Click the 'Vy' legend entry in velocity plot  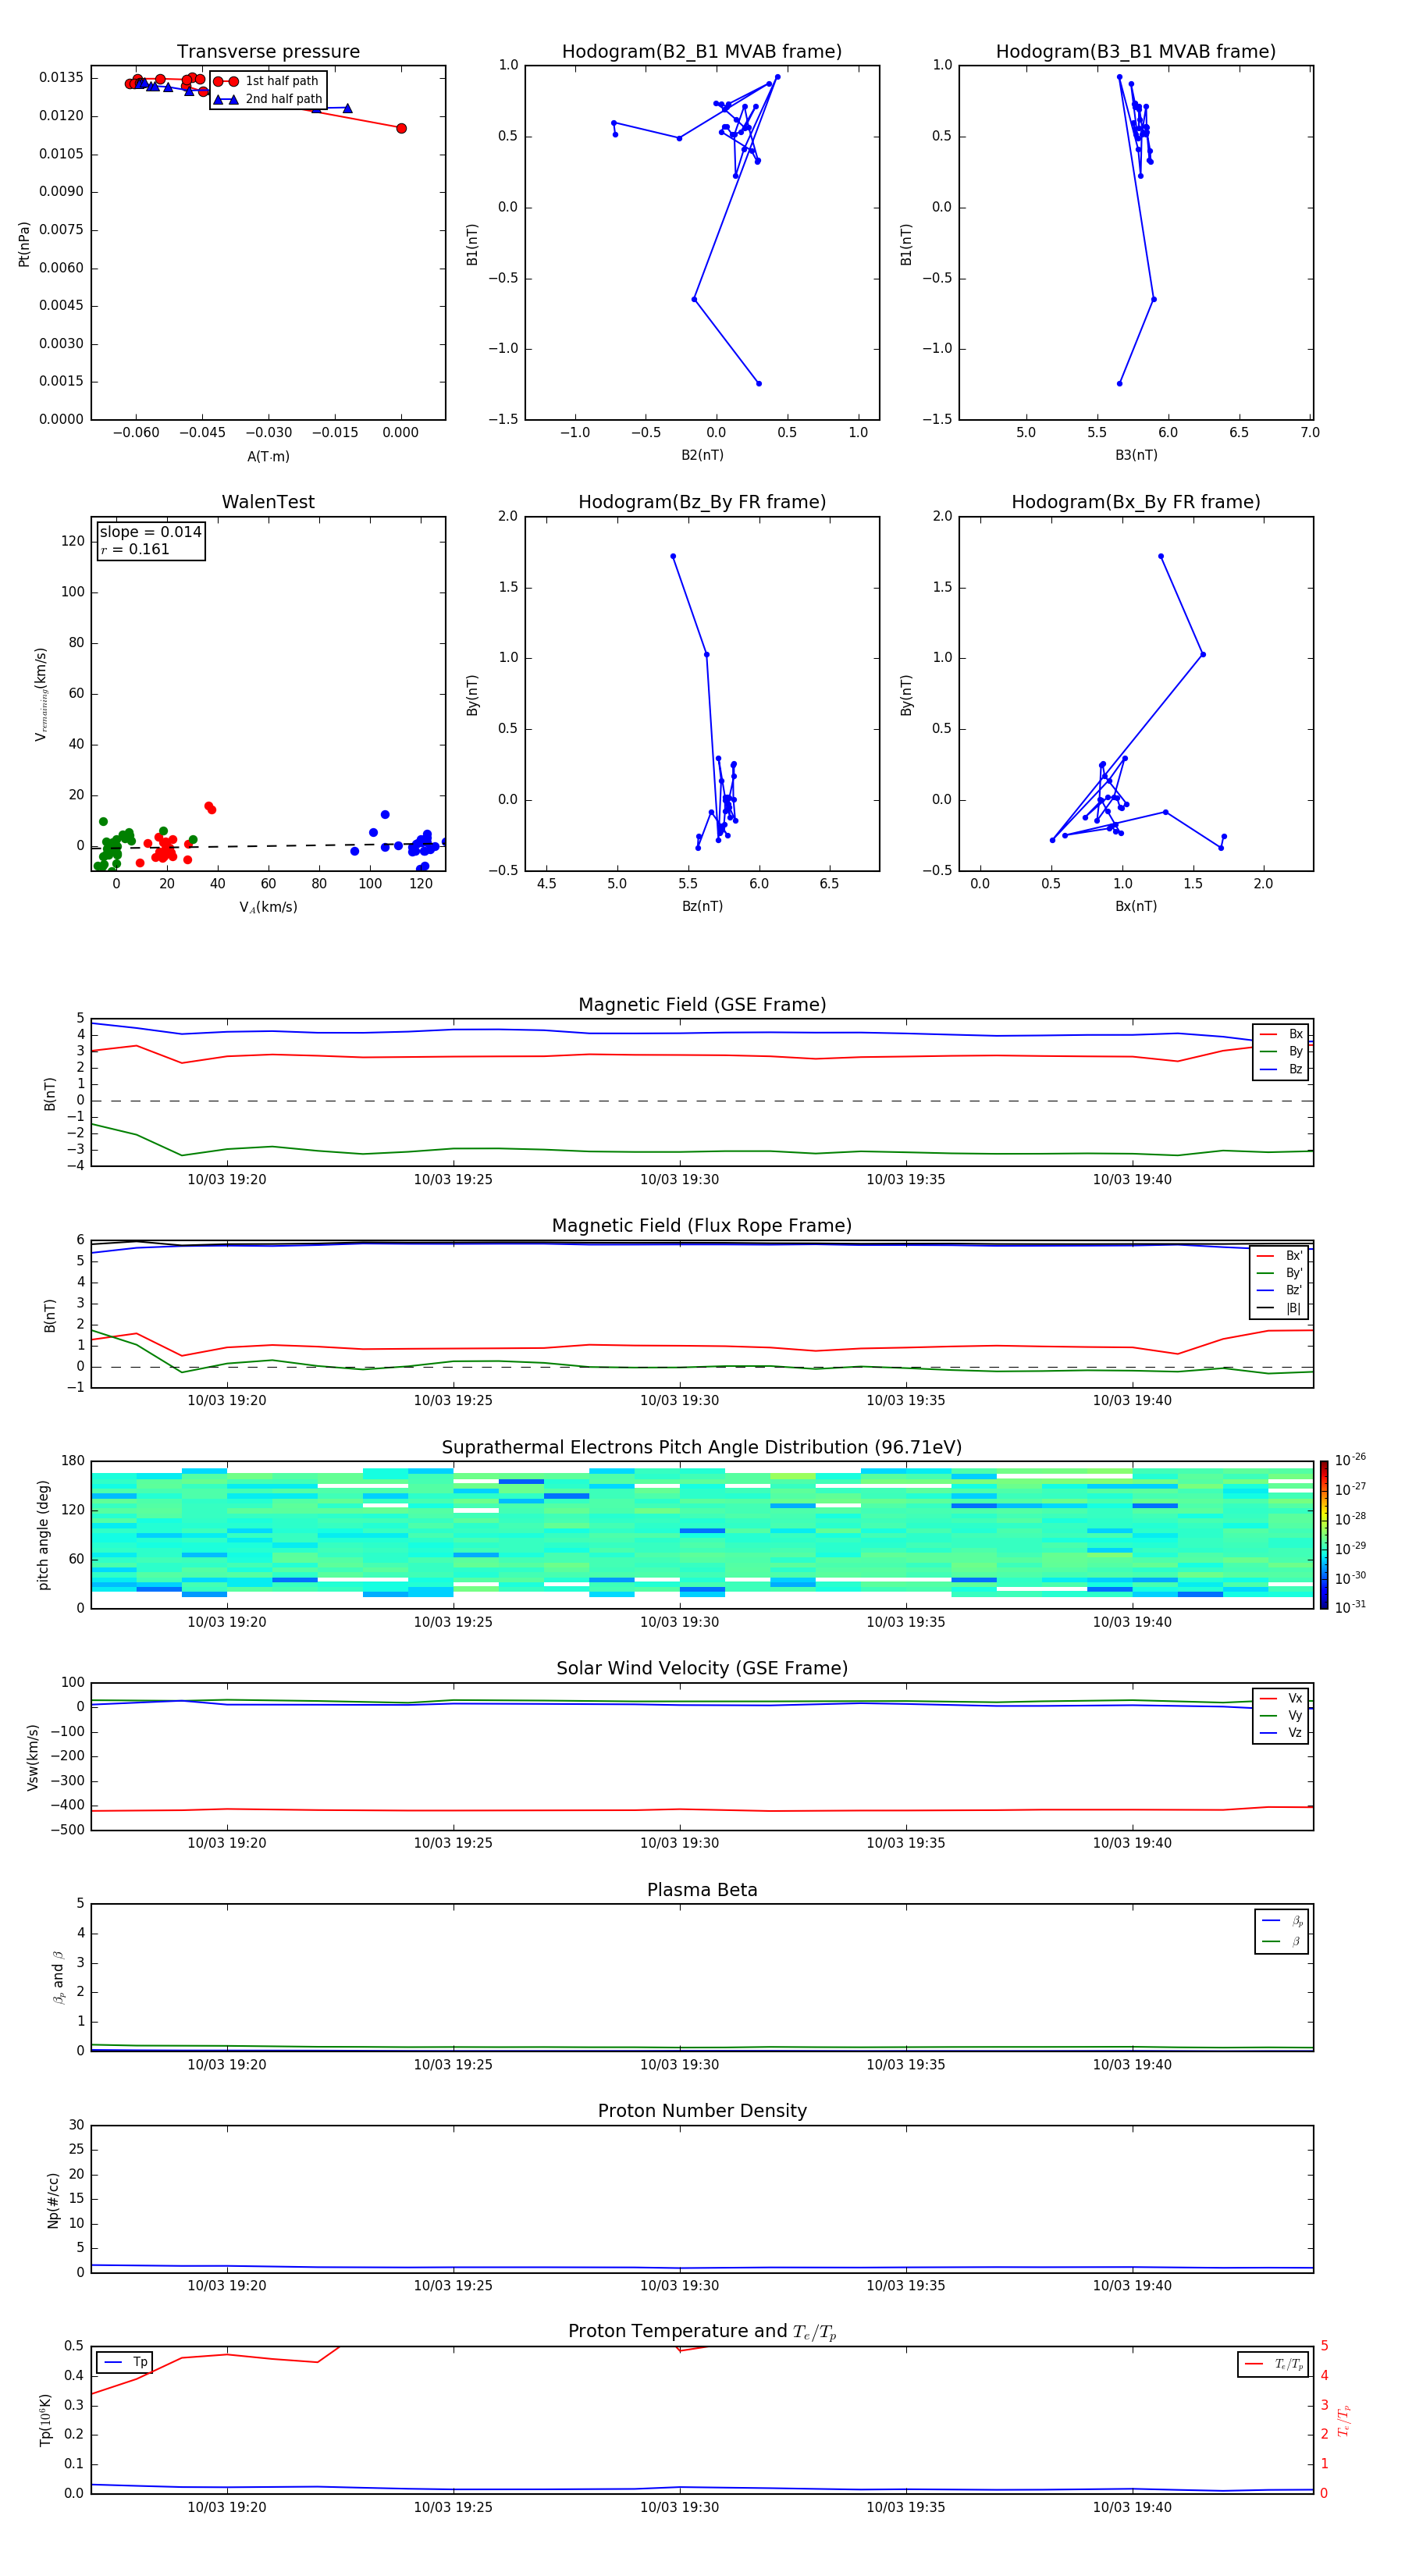pyautogui.click(x=1281, y=1715)
